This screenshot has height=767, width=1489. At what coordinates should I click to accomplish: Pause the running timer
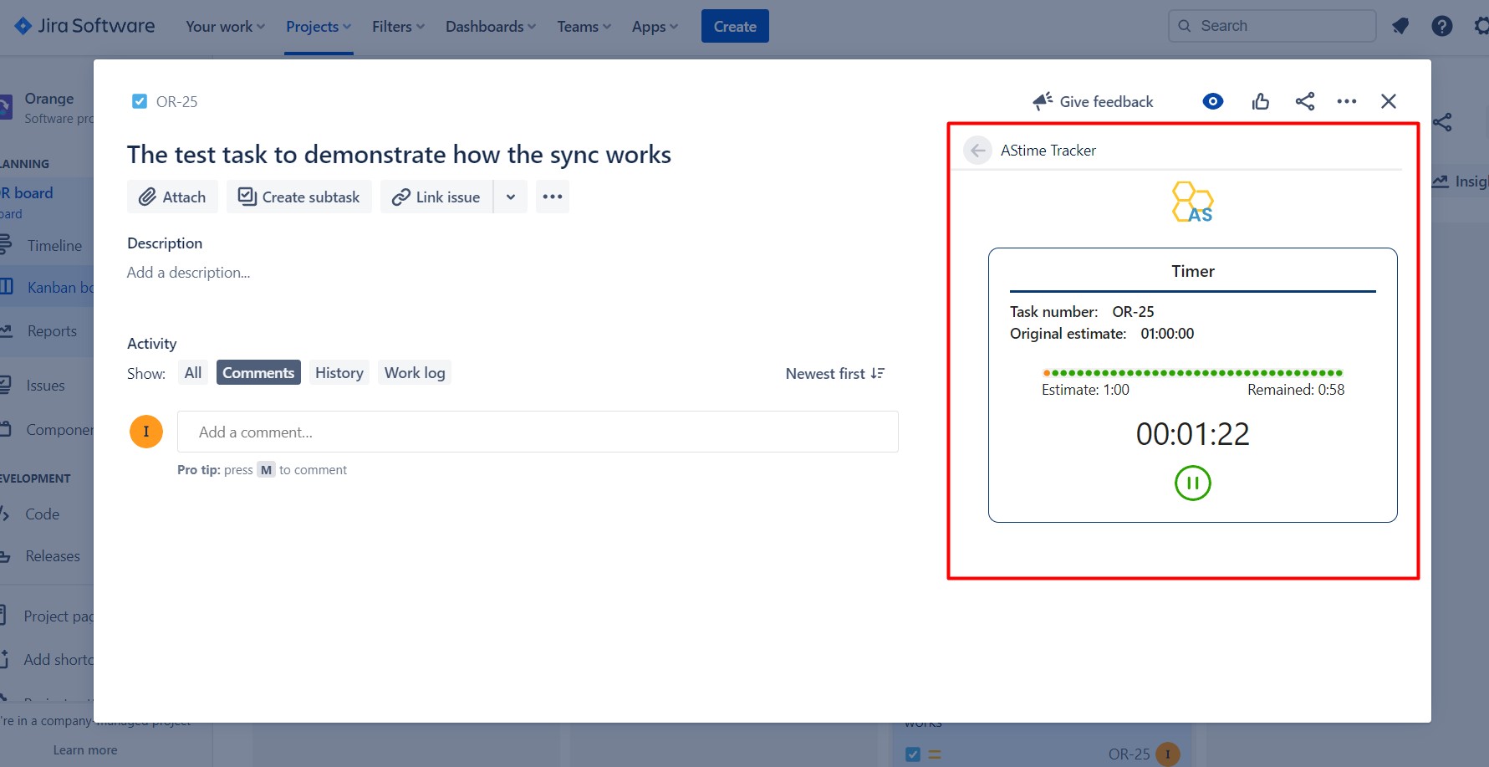point(1192,483)
